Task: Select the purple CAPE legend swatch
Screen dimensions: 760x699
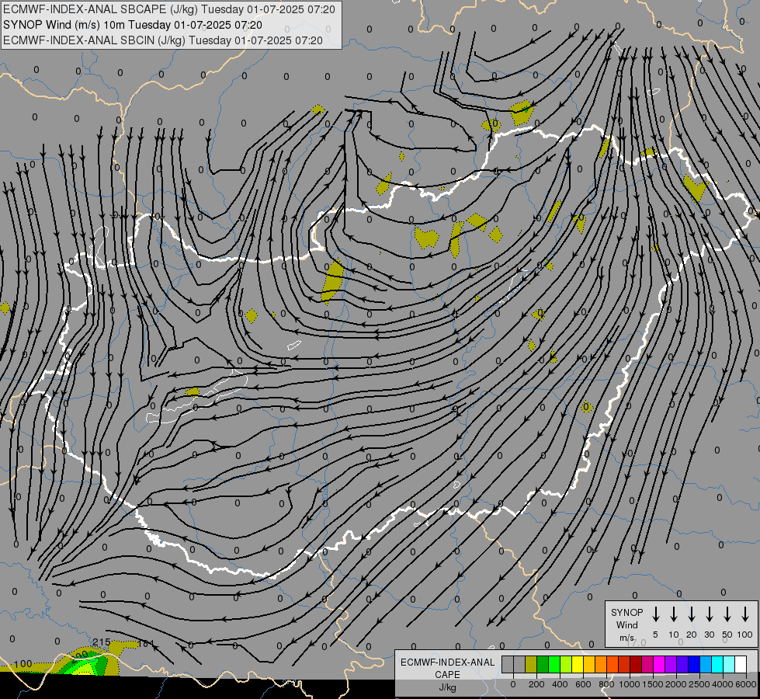Action: click(670, 664)
